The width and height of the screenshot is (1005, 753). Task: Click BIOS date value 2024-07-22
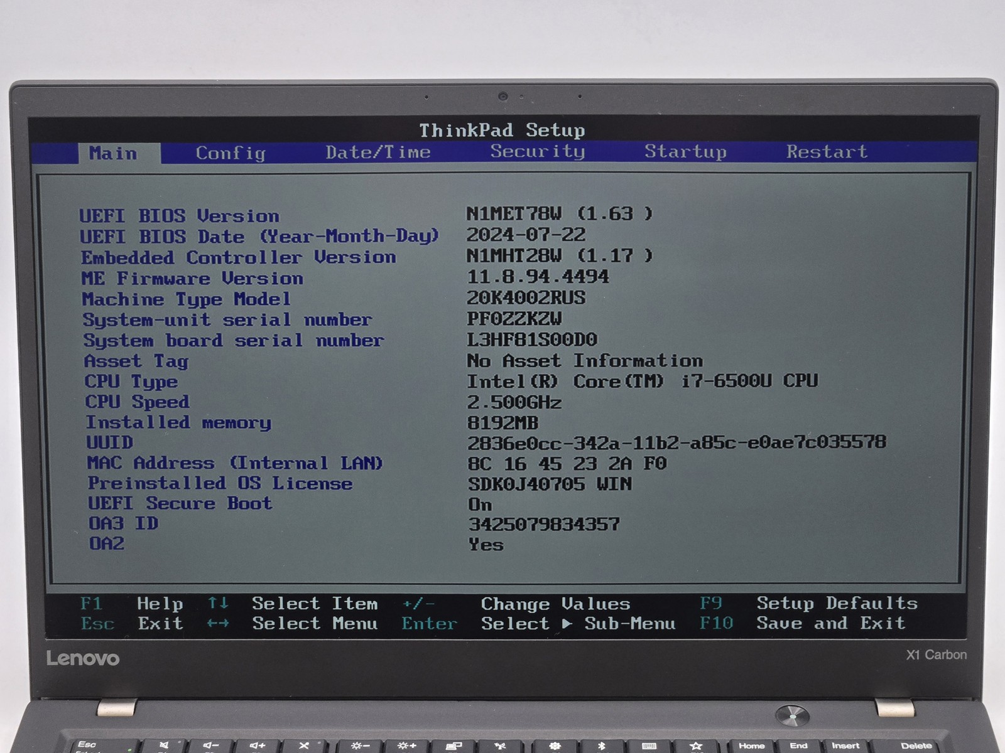[526, 235]
